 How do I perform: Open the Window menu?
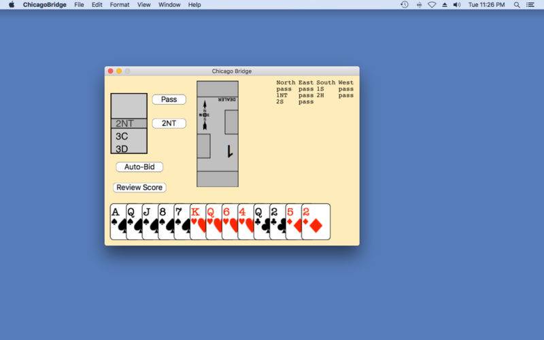pos(169,5)
